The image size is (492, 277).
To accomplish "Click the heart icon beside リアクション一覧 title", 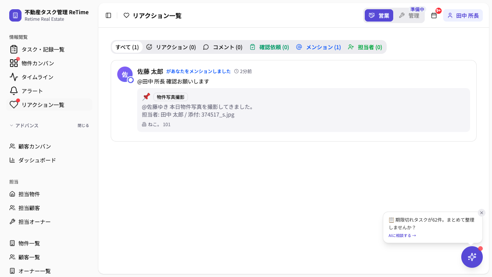I will coord(126,15).
